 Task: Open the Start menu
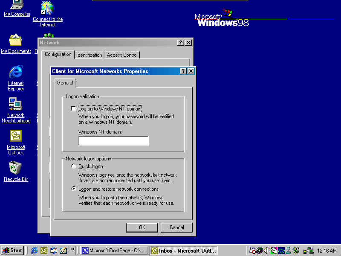(12, 250)
